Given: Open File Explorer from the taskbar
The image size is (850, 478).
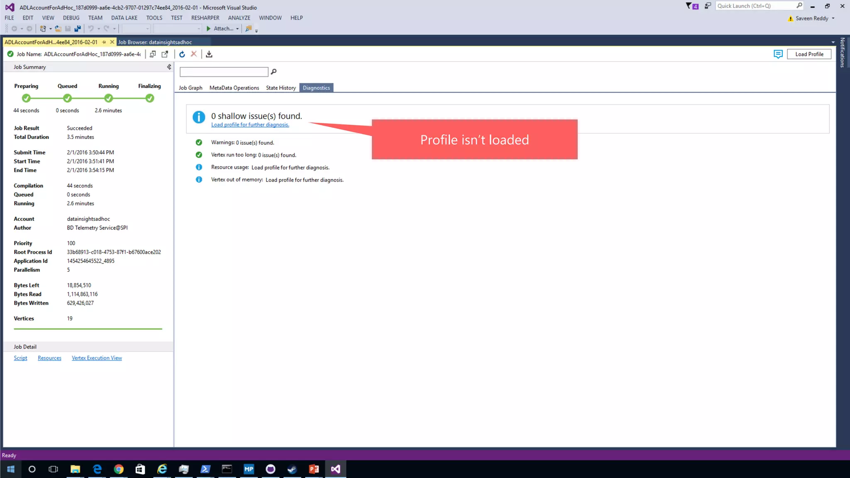Looking at the screenshot, I should tap(75, 469).
